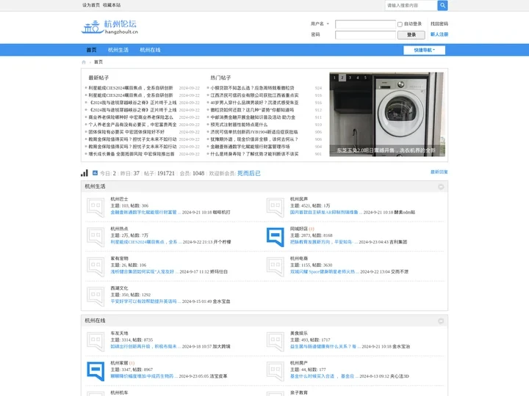The width and height of the screenshot is (529, 396).
Task: Enable the 自动登录 checkbox
Action: pos(400,24)
